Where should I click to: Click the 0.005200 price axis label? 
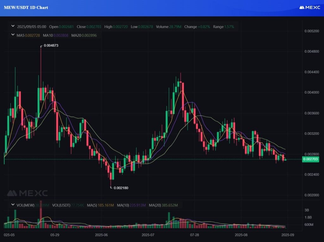tap(312, 31)
